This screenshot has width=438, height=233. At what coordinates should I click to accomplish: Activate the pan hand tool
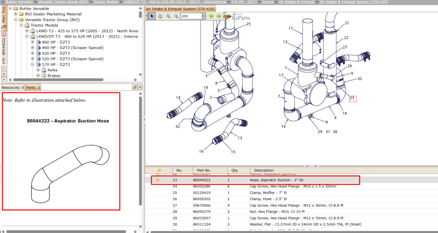(159, 16)
